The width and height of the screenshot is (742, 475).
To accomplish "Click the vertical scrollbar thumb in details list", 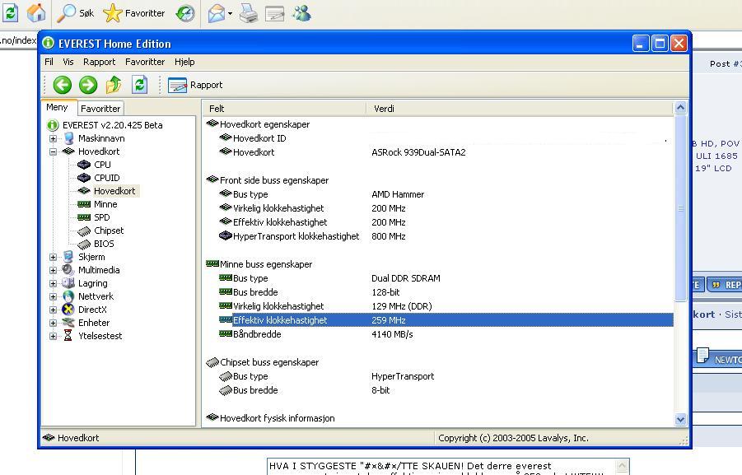I will coord(680,207).
